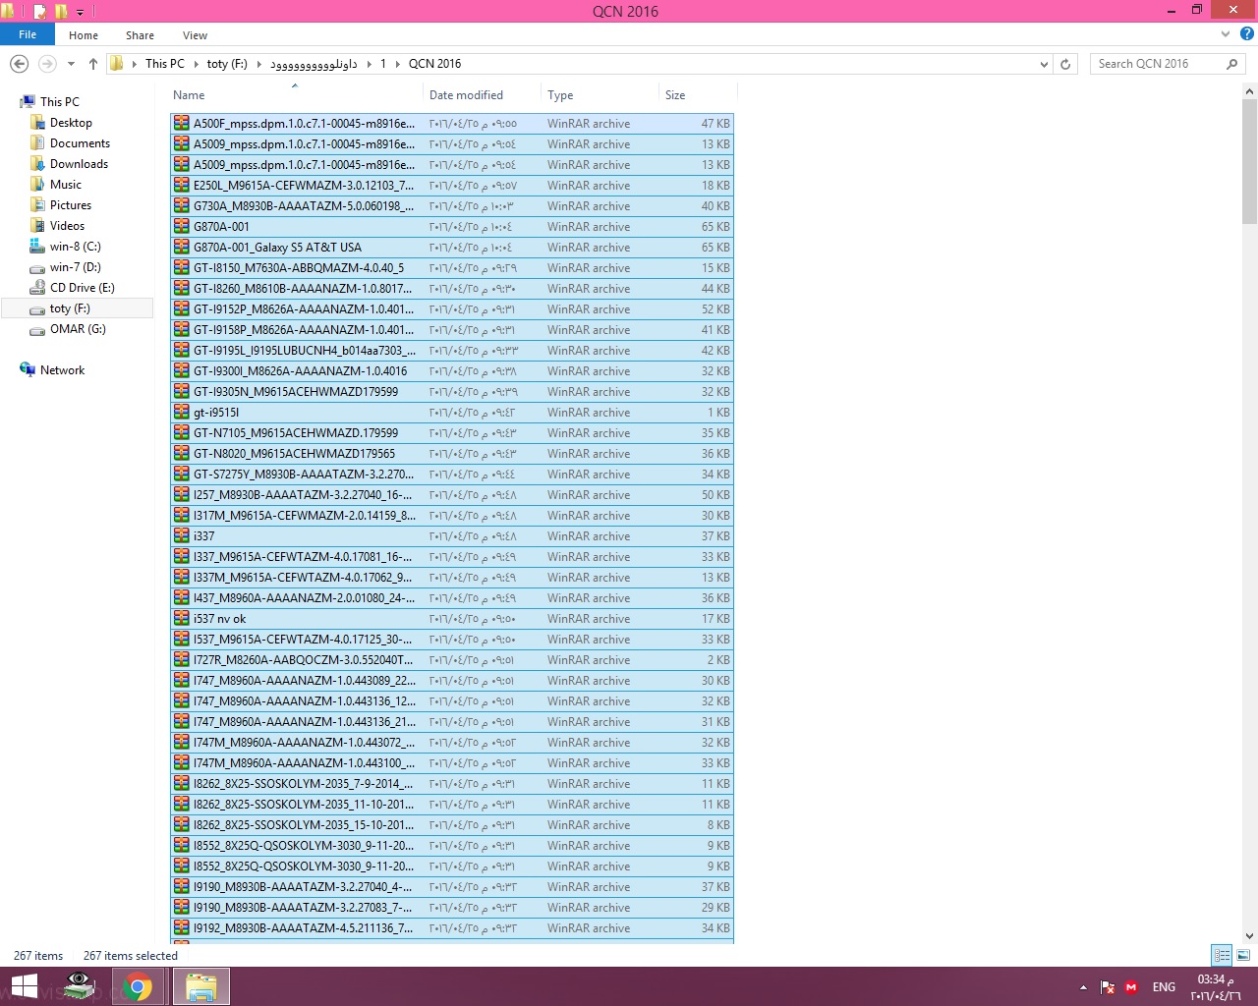1258x1006 pixels.
Task: Click the WinRAR icon of gt-i9515l
Action: (x=182, y=412)
